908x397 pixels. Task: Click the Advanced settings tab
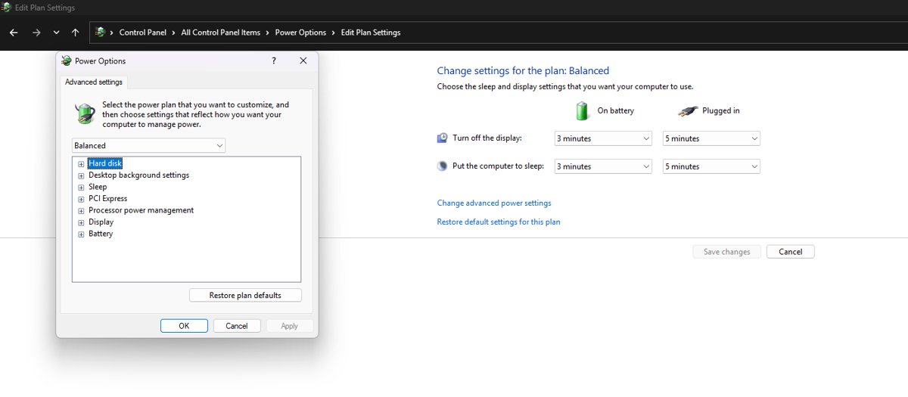pos(94,82)
